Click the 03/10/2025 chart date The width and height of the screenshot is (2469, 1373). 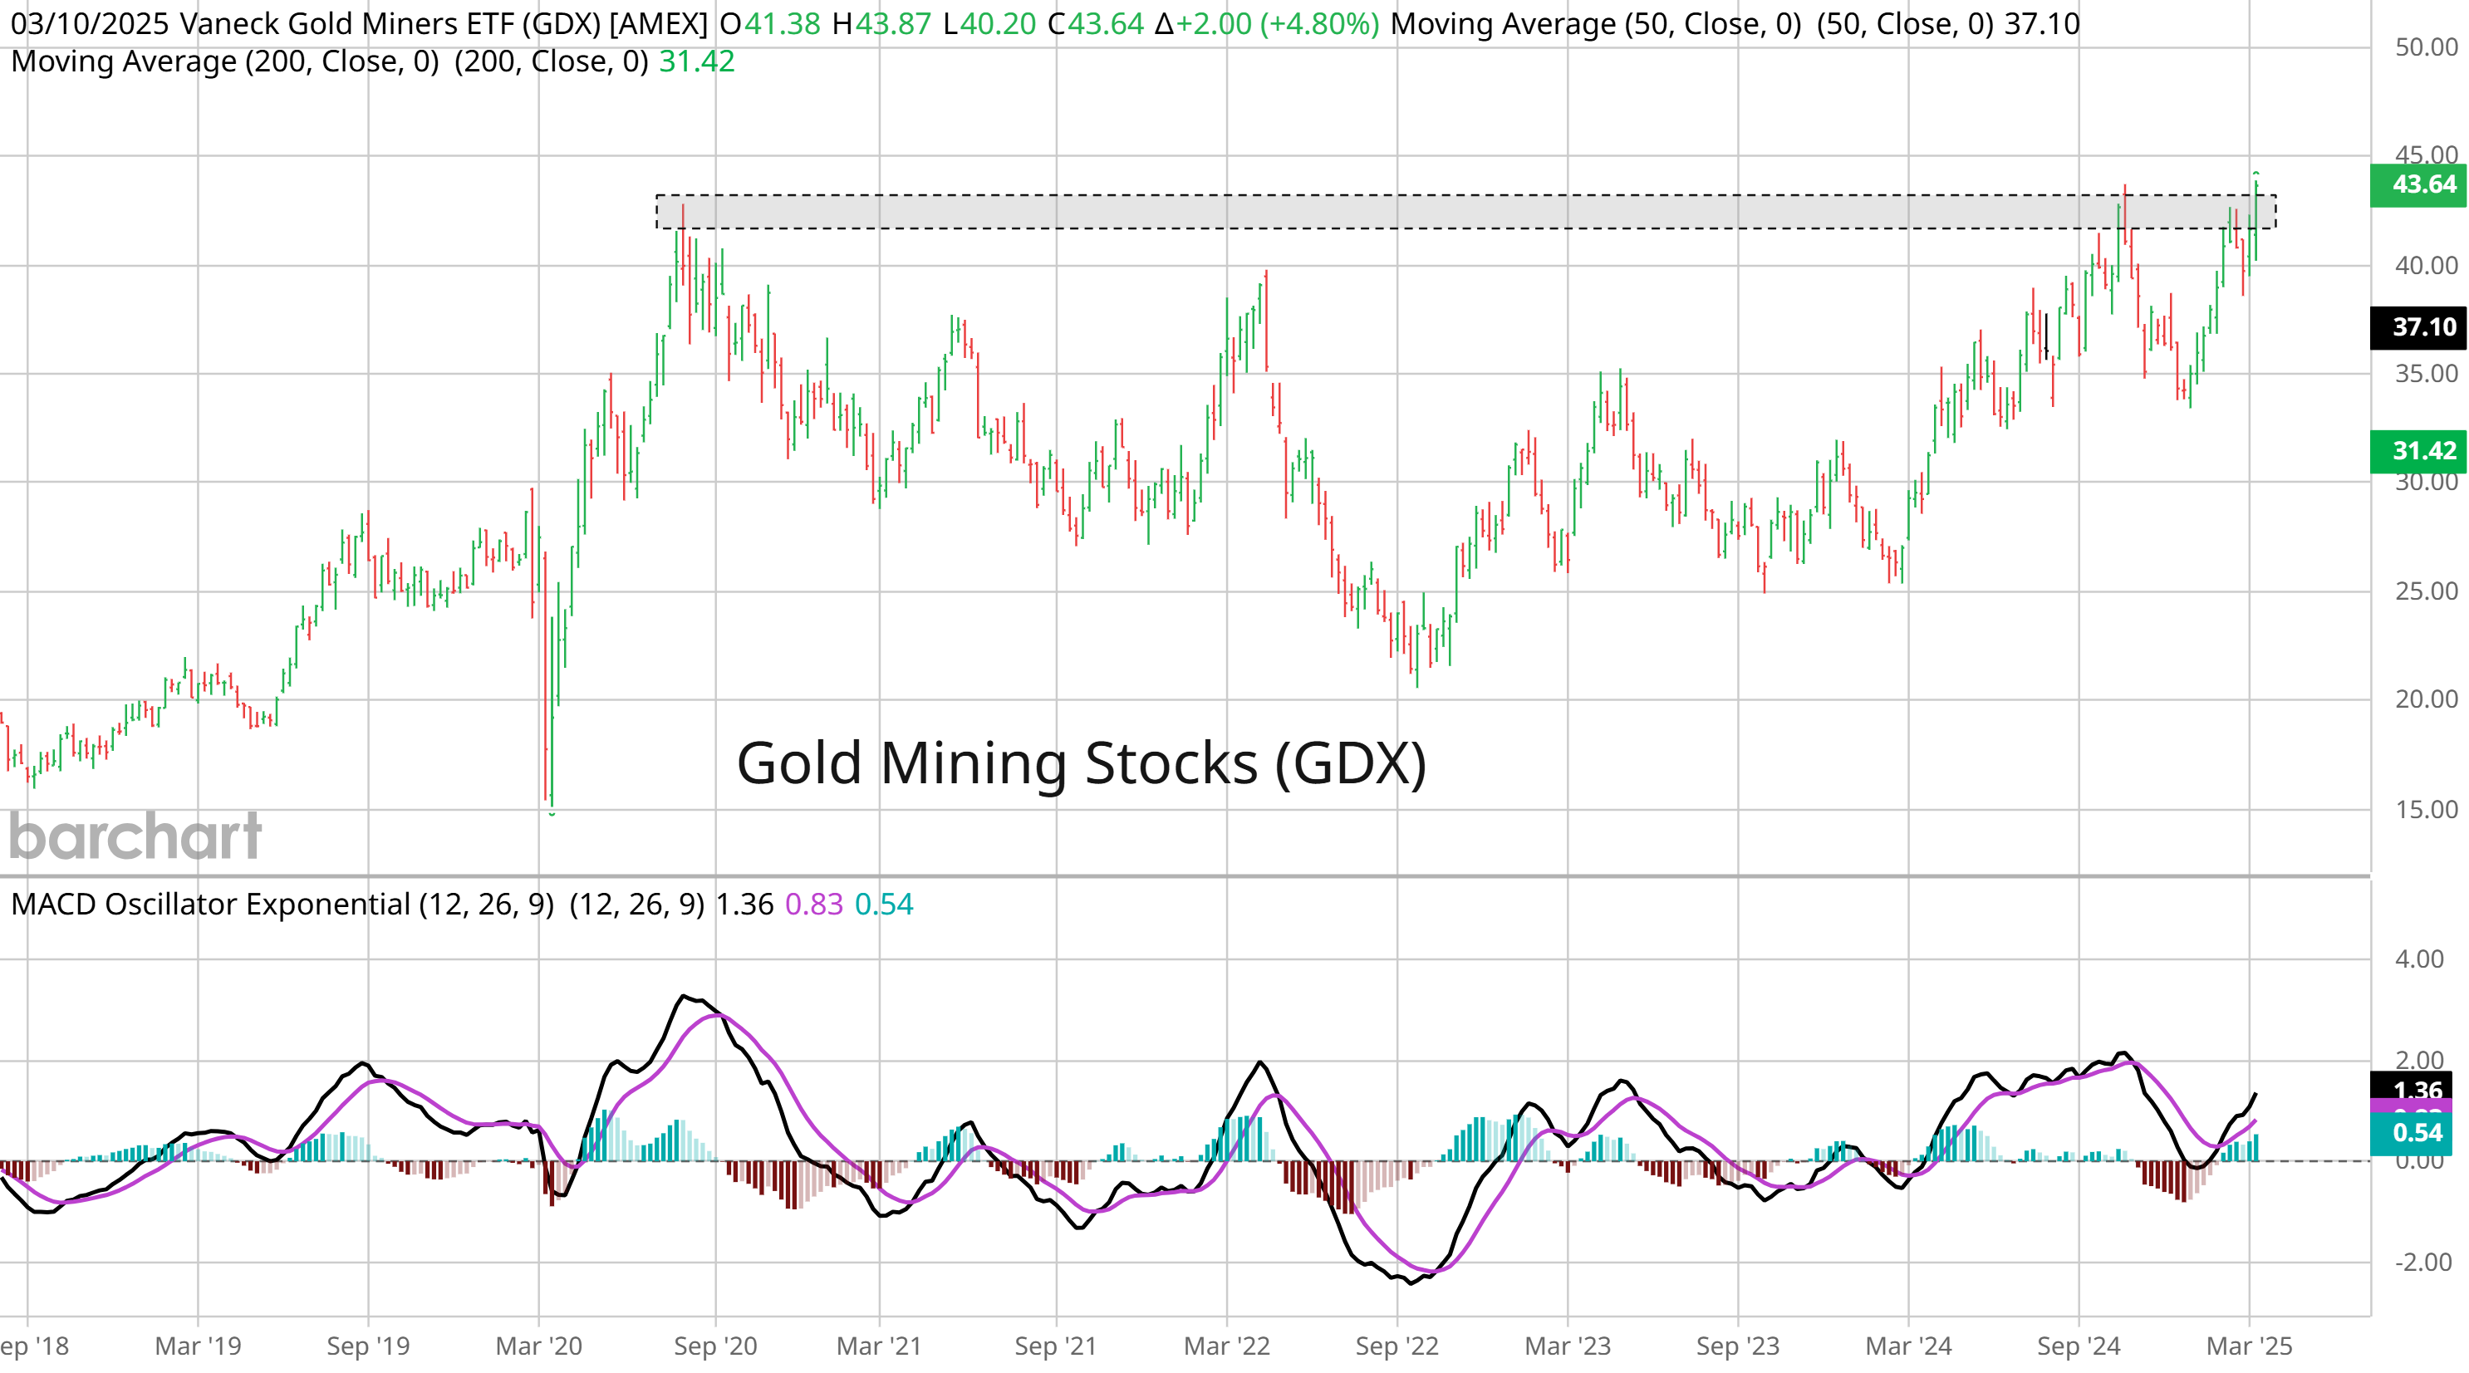[x=88, y=24]
